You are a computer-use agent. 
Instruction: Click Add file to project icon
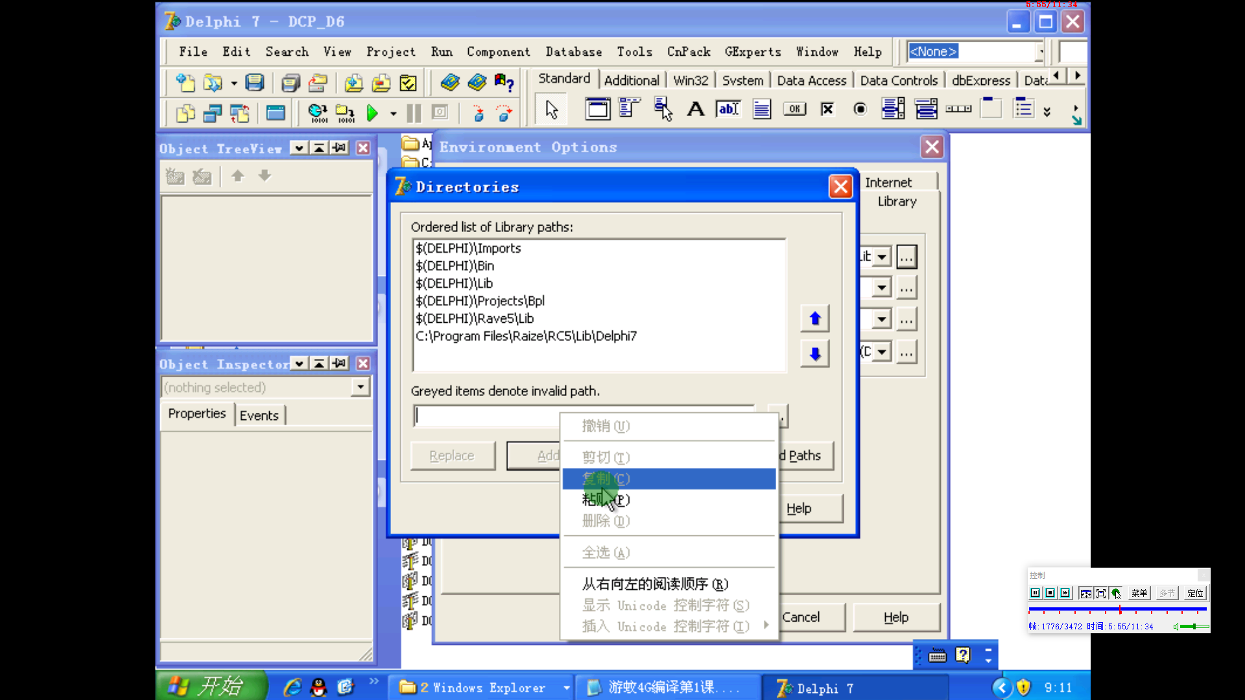353,83
